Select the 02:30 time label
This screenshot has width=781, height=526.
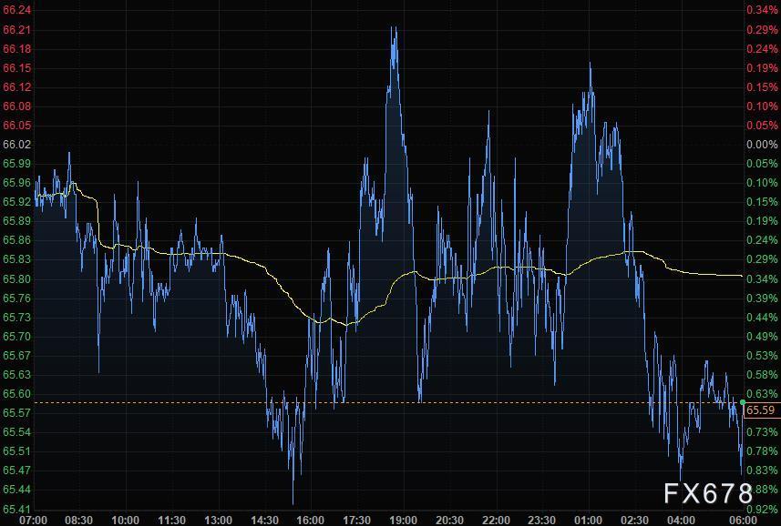click(634, 520)
